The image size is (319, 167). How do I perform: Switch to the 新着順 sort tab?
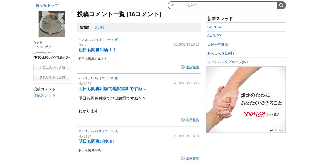(x=85, y=28)
